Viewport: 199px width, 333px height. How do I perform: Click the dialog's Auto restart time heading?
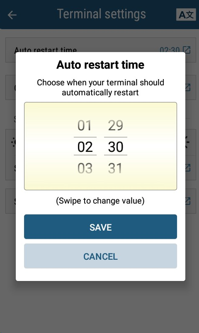pos(100,65)
